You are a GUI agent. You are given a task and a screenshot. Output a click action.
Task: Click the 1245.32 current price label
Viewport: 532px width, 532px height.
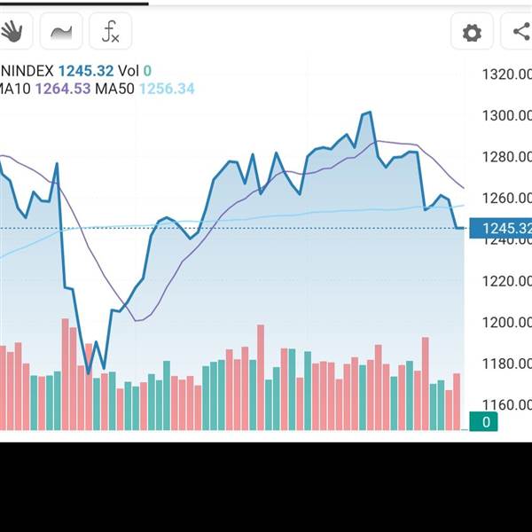501,229
